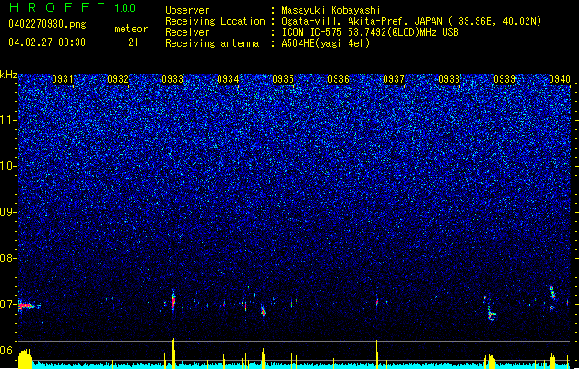
Task: Click the strong meteor echo below 0933
Action: tap(173, 301)
